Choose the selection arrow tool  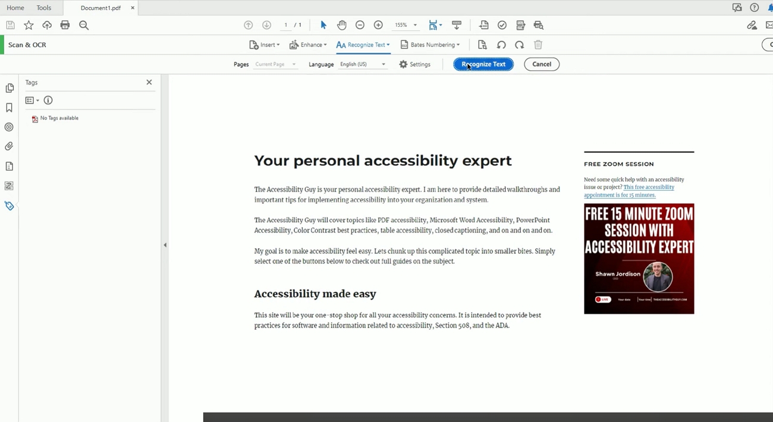323,25
